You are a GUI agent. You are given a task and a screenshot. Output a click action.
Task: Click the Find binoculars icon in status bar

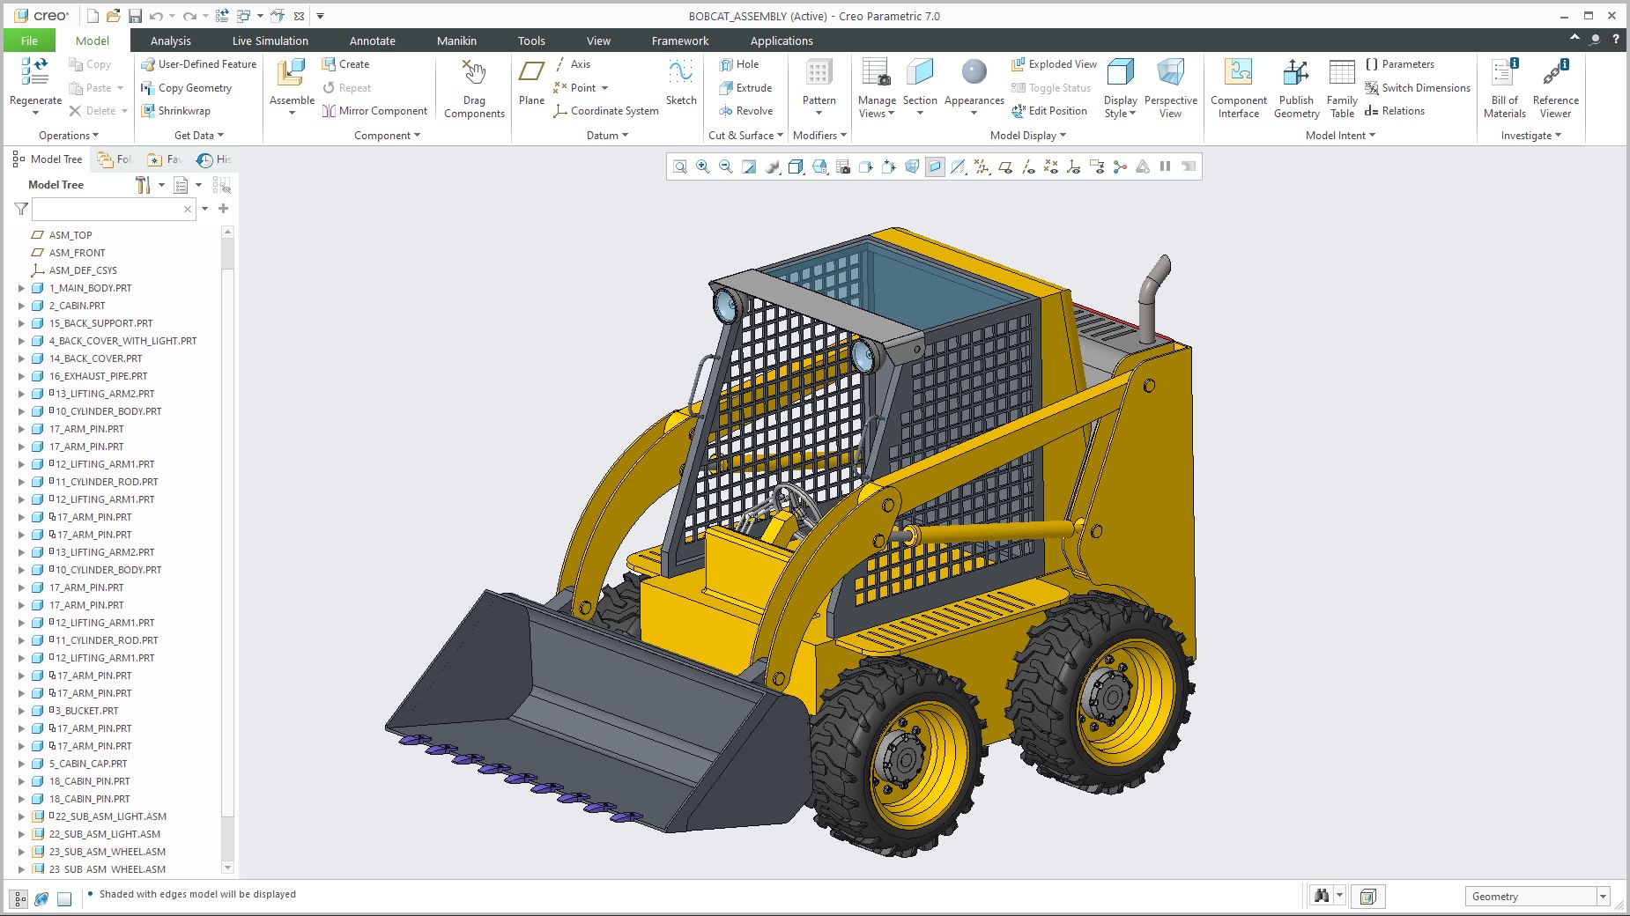[1322, 896]
